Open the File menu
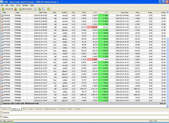Screen dimensions: 169x123 pos(2,5)
